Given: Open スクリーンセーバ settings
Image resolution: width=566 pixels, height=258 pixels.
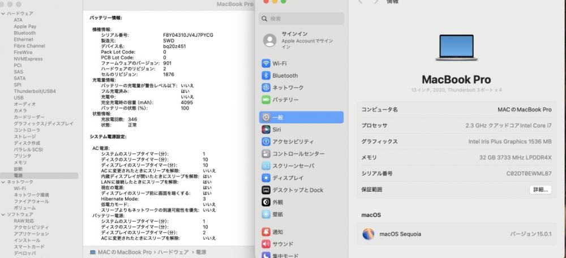Looking at the screenshot, I should [301, 166].
